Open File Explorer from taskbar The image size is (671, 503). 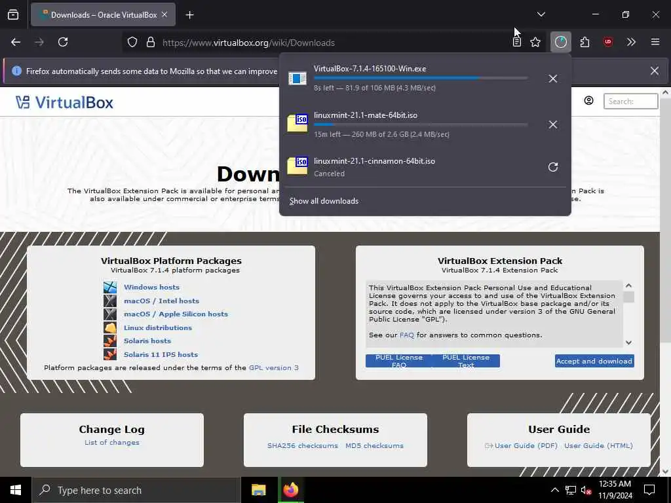(258, 490)
